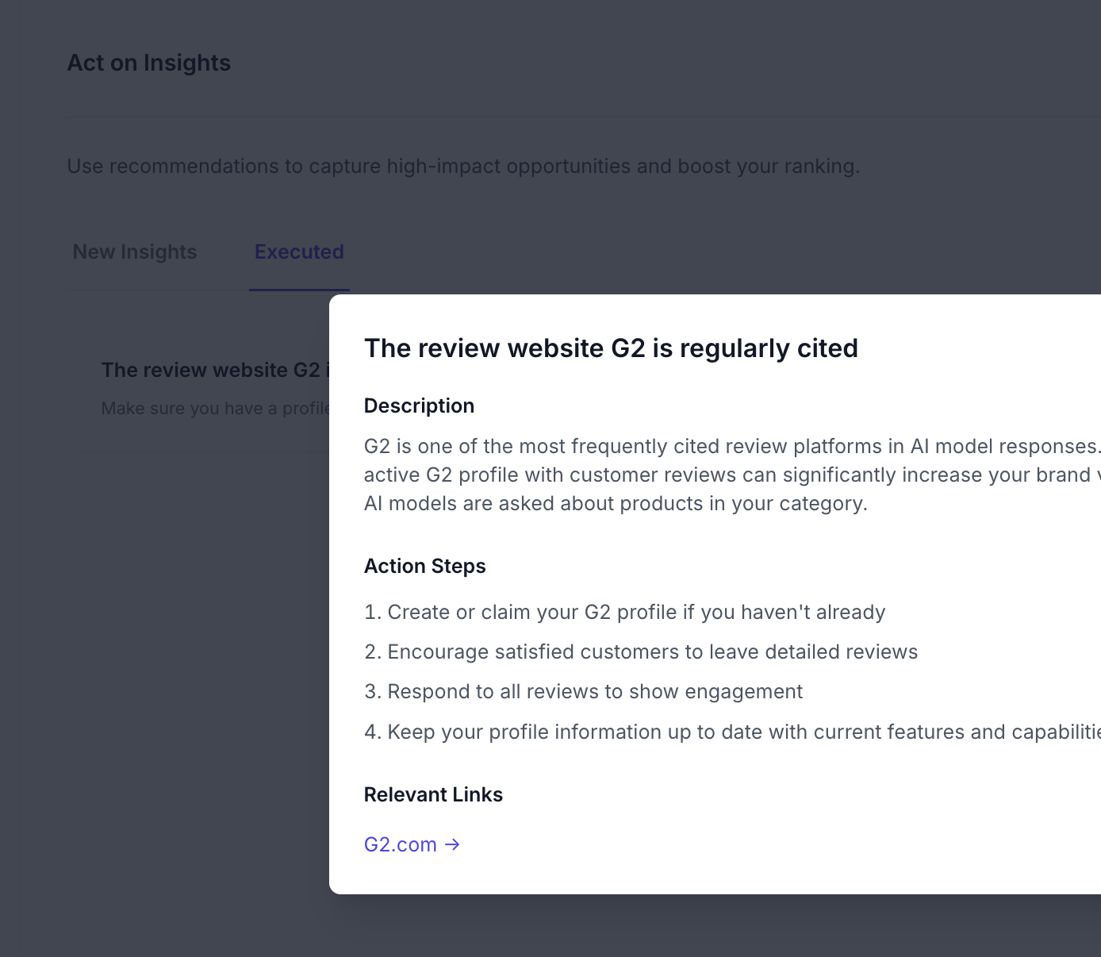Click the blue underline beneath the Executed tab

click(299, 290)
